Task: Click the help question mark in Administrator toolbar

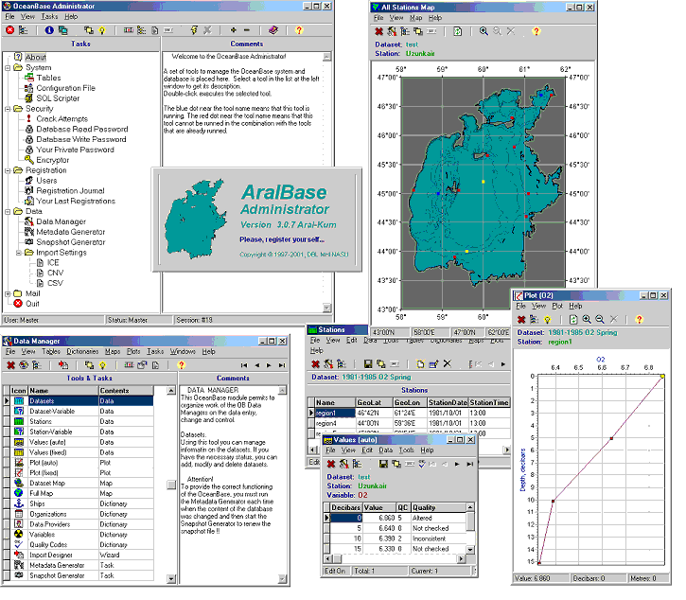Action: 299,30
